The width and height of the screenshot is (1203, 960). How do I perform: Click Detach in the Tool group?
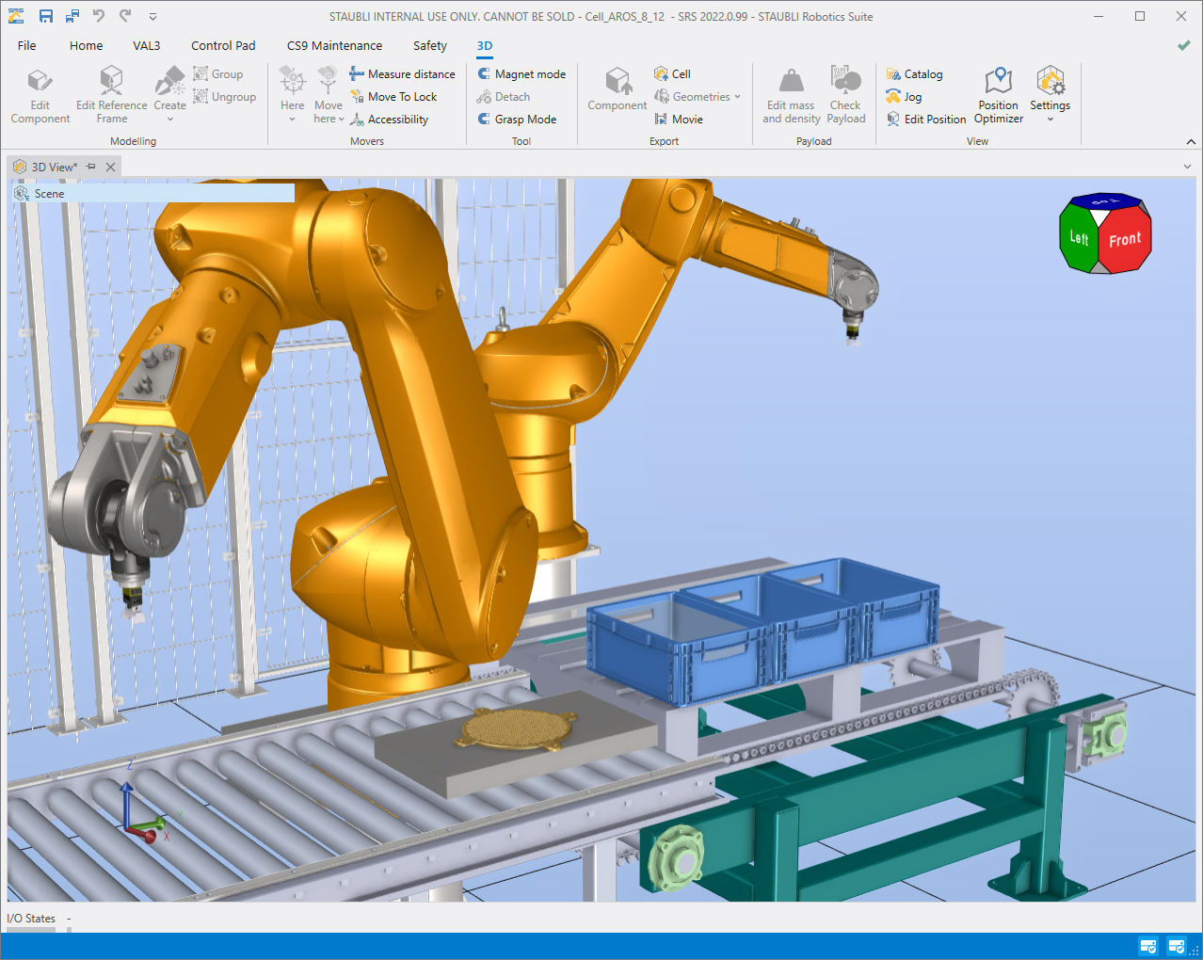(504, 96)
